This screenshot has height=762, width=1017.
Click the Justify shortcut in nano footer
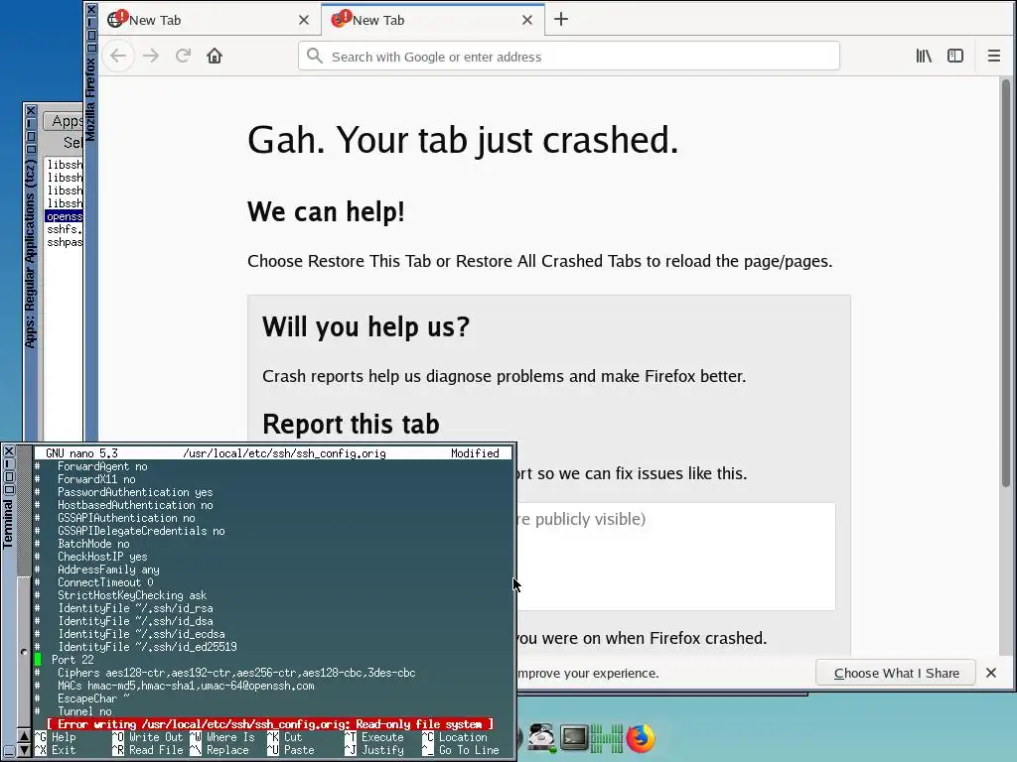click(374, 750)
